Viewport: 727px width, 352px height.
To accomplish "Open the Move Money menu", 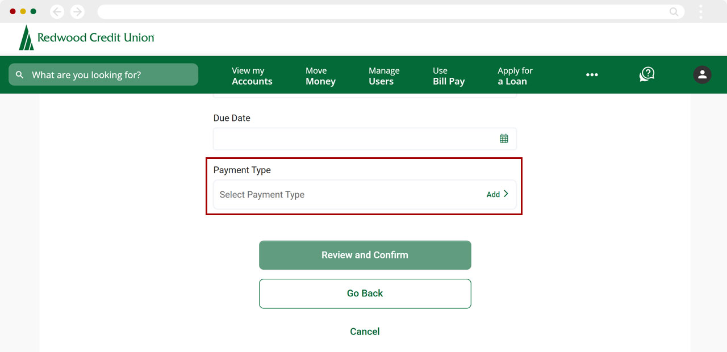I will 320,76.
